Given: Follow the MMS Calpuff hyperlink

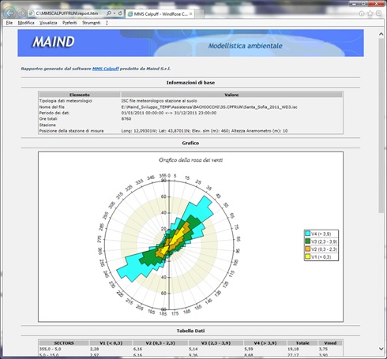Looking at the screenshot, I should pos(106,69).
